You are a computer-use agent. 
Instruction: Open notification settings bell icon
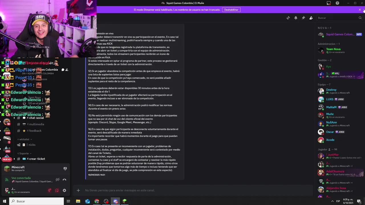(296, 18)
